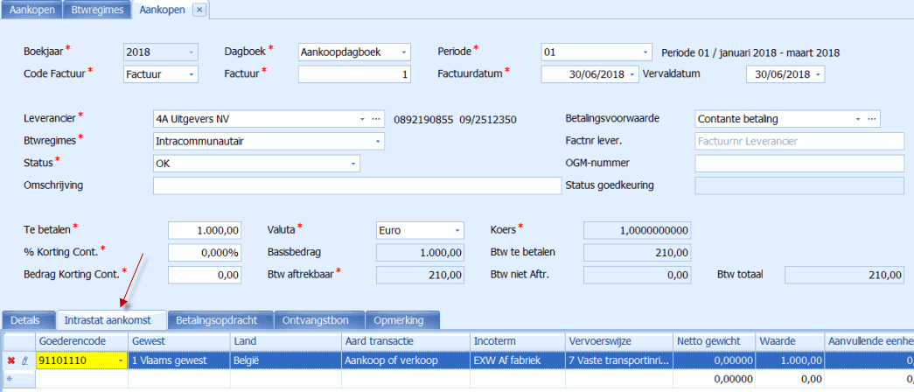Delete the Intrastat row with the red X
This screenshot has height=392, width=914.
[x=10, y=360]
